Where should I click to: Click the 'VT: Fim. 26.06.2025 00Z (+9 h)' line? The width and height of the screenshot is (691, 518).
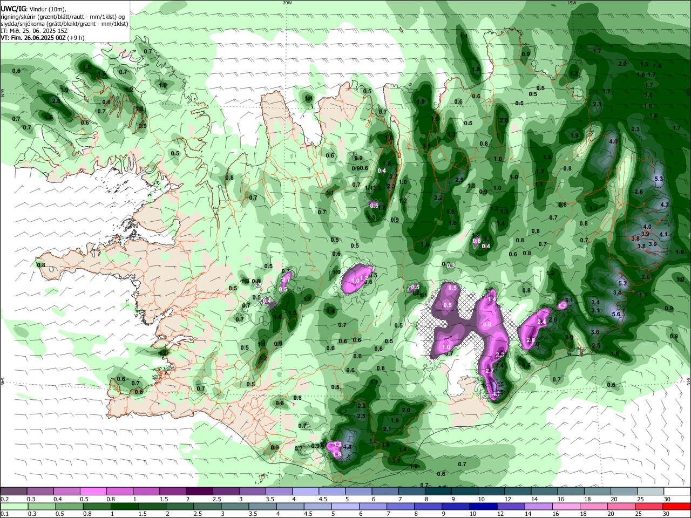pos(42,38)
